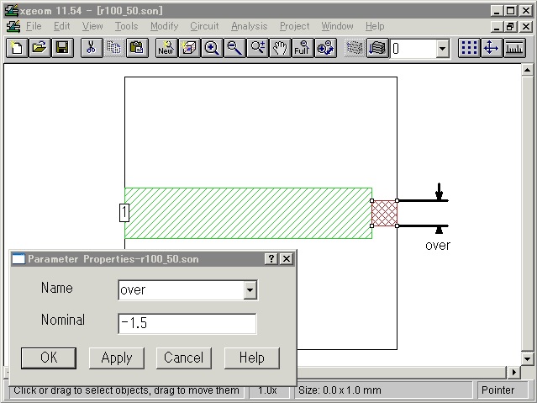537x403 pixels.
Task: Open the View menu
Action: click(92, 26)
